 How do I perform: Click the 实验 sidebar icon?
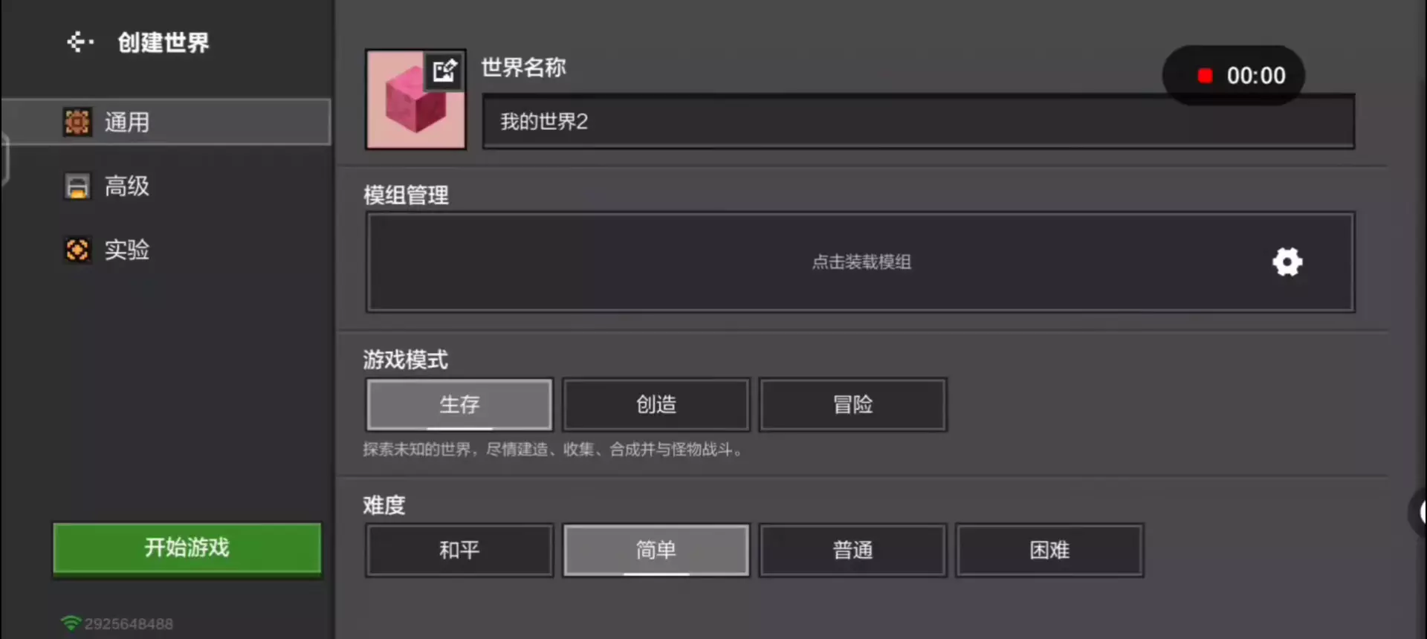pos(77,250)
